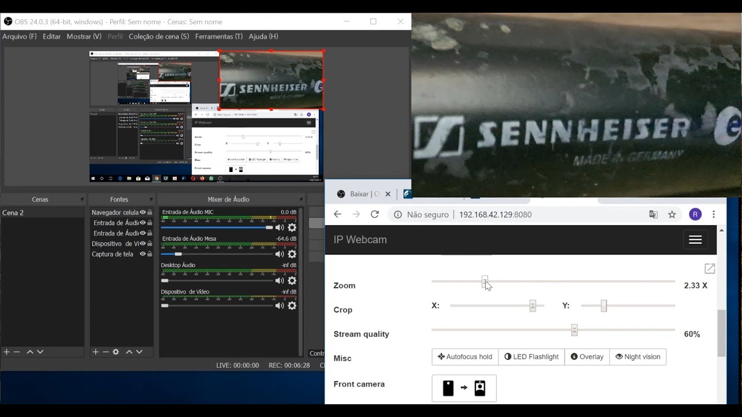The height and width of the screenshot is (417, 742).
Task: Open settings gear for Entrada de Áudio MIC
Action: [292, 228]
